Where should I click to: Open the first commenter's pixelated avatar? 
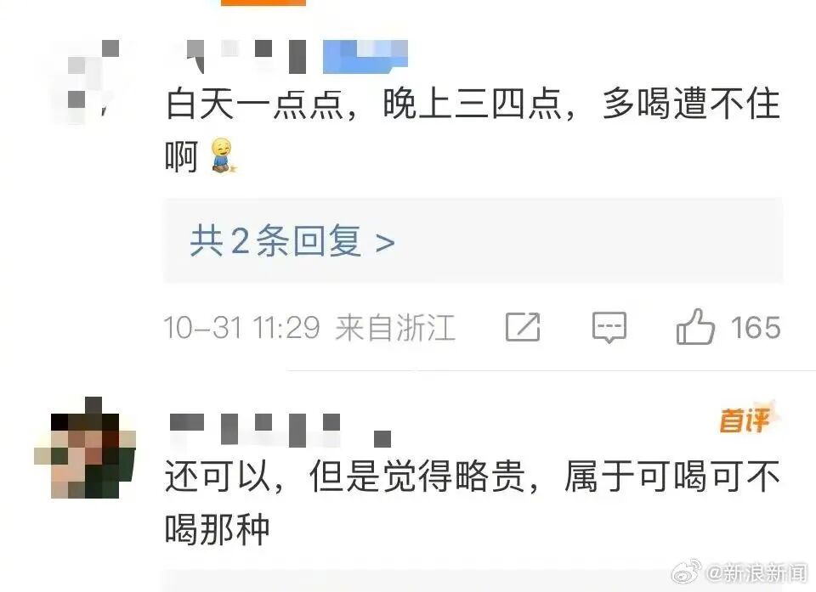[86, 82]
